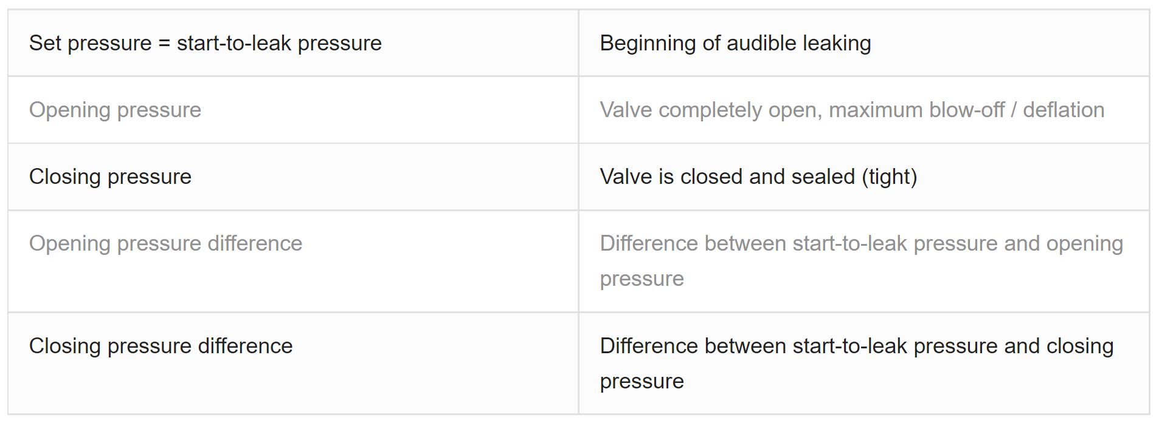Click the "Closing pressure difference" term cell
This screenshot has height=423, width=1159.
(x=293, y=364)
